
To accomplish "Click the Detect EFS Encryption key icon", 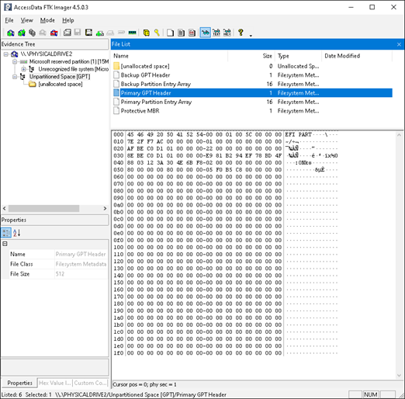I will click(157, 33).
